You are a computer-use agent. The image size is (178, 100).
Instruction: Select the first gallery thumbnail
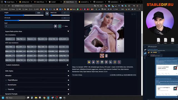tap(102, 56)
